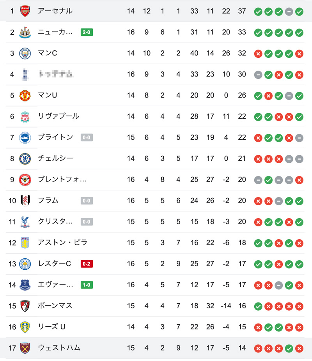Click Leicester's red 0-2 score badge
Viewport: 312px width, 361px height.
pyautogui.click(x=87, y=264)
